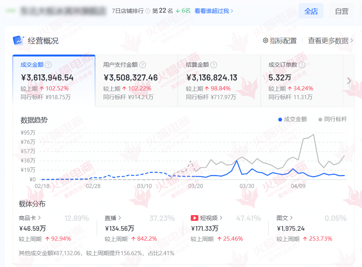The width and height of the screenshot is (362, 267).
Task: Toggle 成交金额 legend in chart
Action: point(292,119)
